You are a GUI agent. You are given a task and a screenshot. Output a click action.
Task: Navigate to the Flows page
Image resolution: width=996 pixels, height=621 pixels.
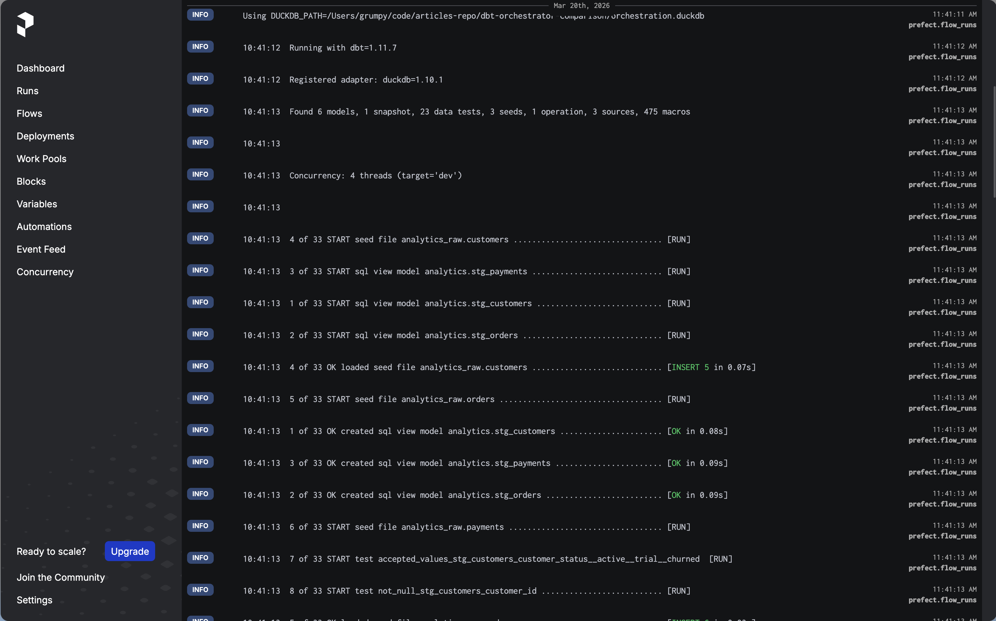[29, 113]
